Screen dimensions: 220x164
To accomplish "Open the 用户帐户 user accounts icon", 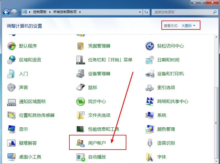I will 80,143.
